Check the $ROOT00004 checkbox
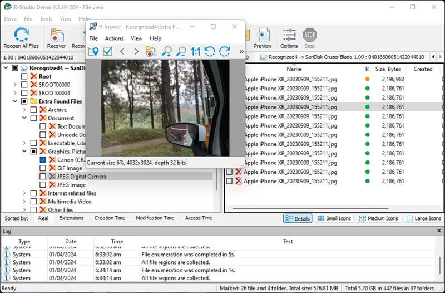The image size is (445, 293). 24,93
